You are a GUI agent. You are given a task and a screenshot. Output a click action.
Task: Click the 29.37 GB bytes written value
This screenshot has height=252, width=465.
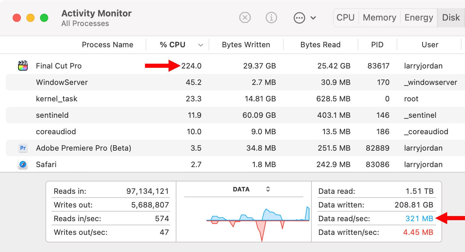click(x=259, y=66)
